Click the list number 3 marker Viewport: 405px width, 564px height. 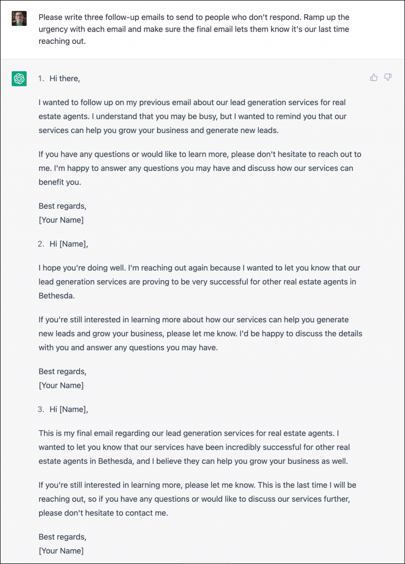click(41, 409)
